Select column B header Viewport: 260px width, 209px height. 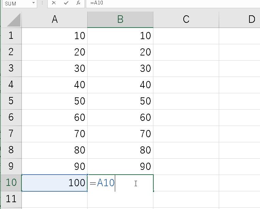[x=120, y=19]
